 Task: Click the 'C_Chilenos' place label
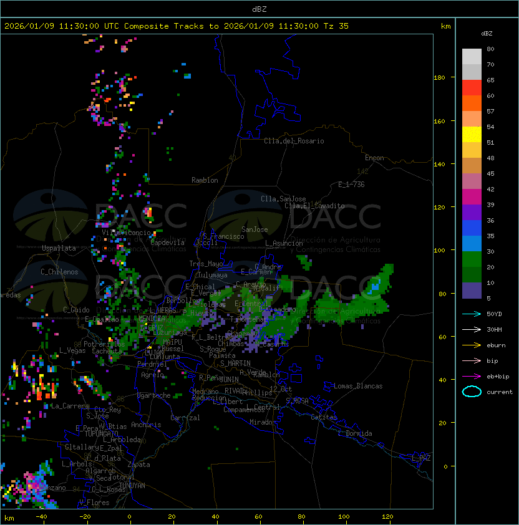coord(59,272)
